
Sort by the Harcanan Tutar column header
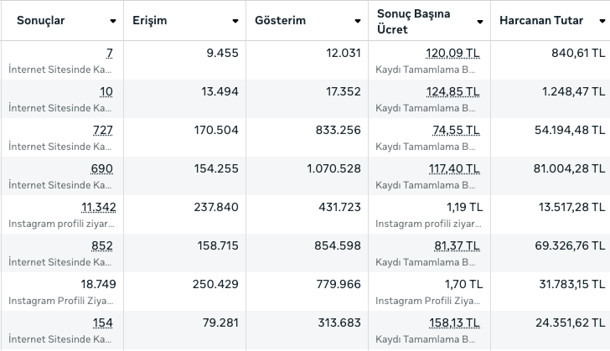coord(541,20)
